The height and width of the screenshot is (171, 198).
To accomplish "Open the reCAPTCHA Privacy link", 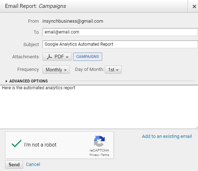I will pyautogui.click(x=94, y=155).
